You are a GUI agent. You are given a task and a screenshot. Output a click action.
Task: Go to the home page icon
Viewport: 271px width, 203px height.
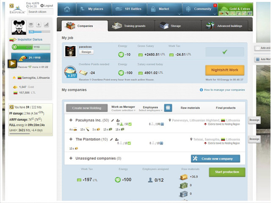(67, 9)
